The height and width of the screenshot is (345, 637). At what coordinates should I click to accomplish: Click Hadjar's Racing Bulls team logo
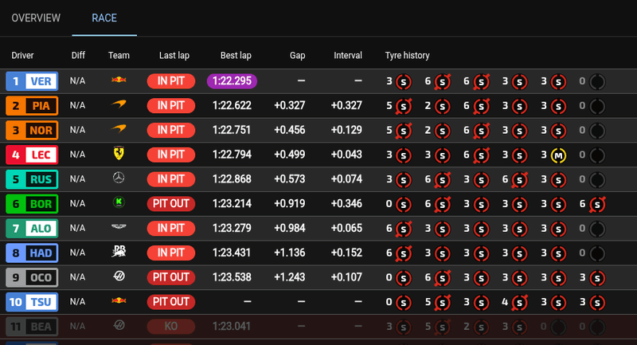pyautogui.click(x=119, y=253)
